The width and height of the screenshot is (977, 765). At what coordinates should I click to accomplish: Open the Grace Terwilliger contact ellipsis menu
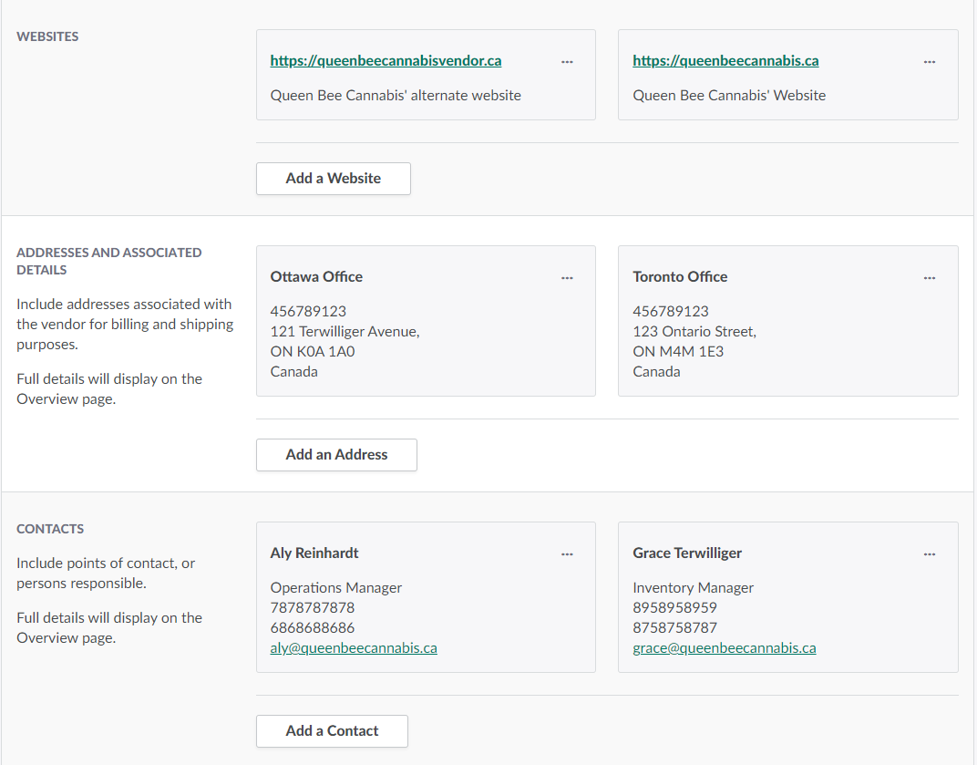point(929,554)
